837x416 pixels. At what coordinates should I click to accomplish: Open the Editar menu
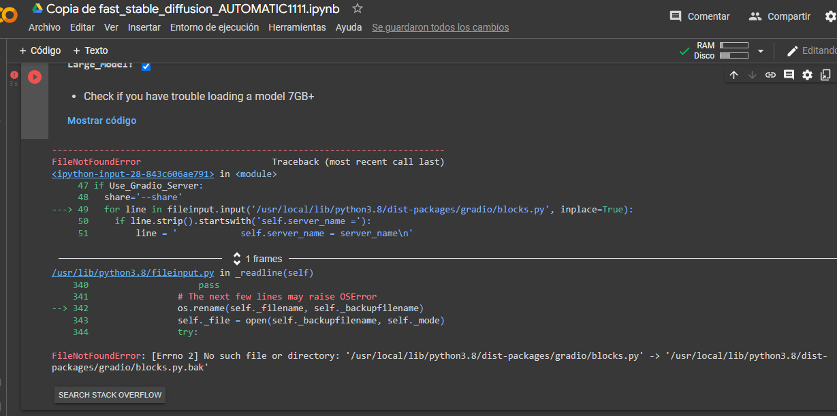pyautogui.click(x=82, y=27)
